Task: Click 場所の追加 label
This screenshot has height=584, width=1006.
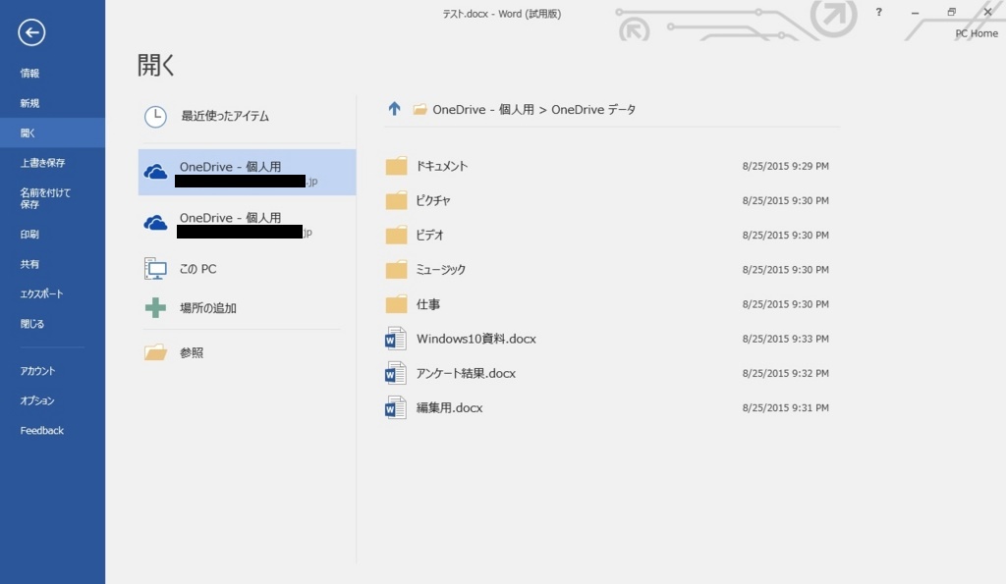Action: [x=208, y=308]
